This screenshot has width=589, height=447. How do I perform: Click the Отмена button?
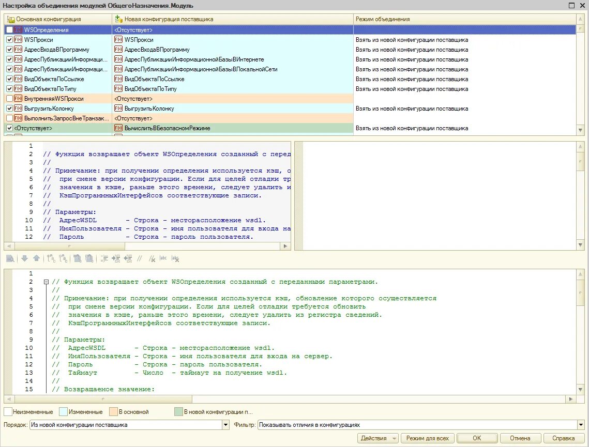coord(520,438)
